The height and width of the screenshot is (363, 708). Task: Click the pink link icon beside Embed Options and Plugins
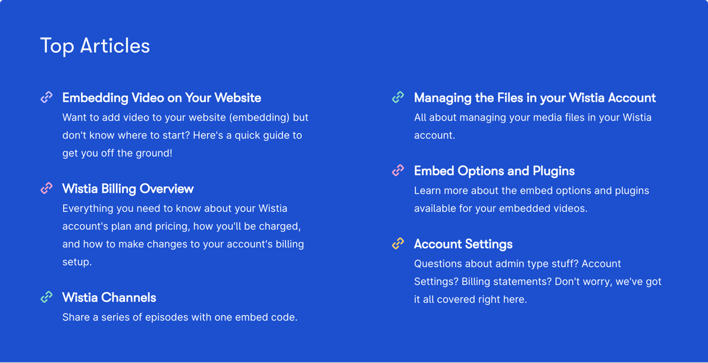pos(398,170)
